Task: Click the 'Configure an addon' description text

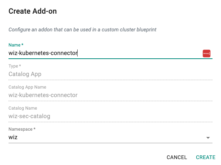Action: click(x=82, y=30)
